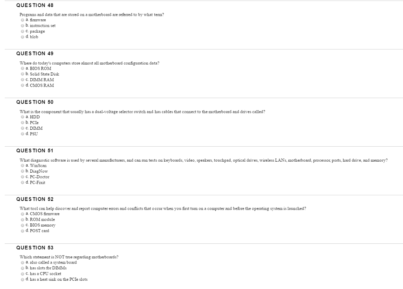The image size is (403, 289).
Task: Select c. has a CPU socket in Question 53
Action: tap(23, 274)
